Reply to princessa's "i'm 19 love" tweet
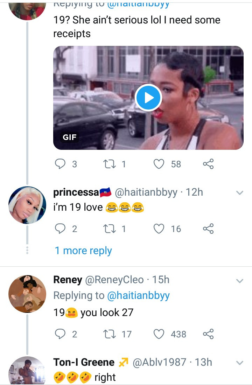This screenshot has width=252, height=385. coord(61,229)
